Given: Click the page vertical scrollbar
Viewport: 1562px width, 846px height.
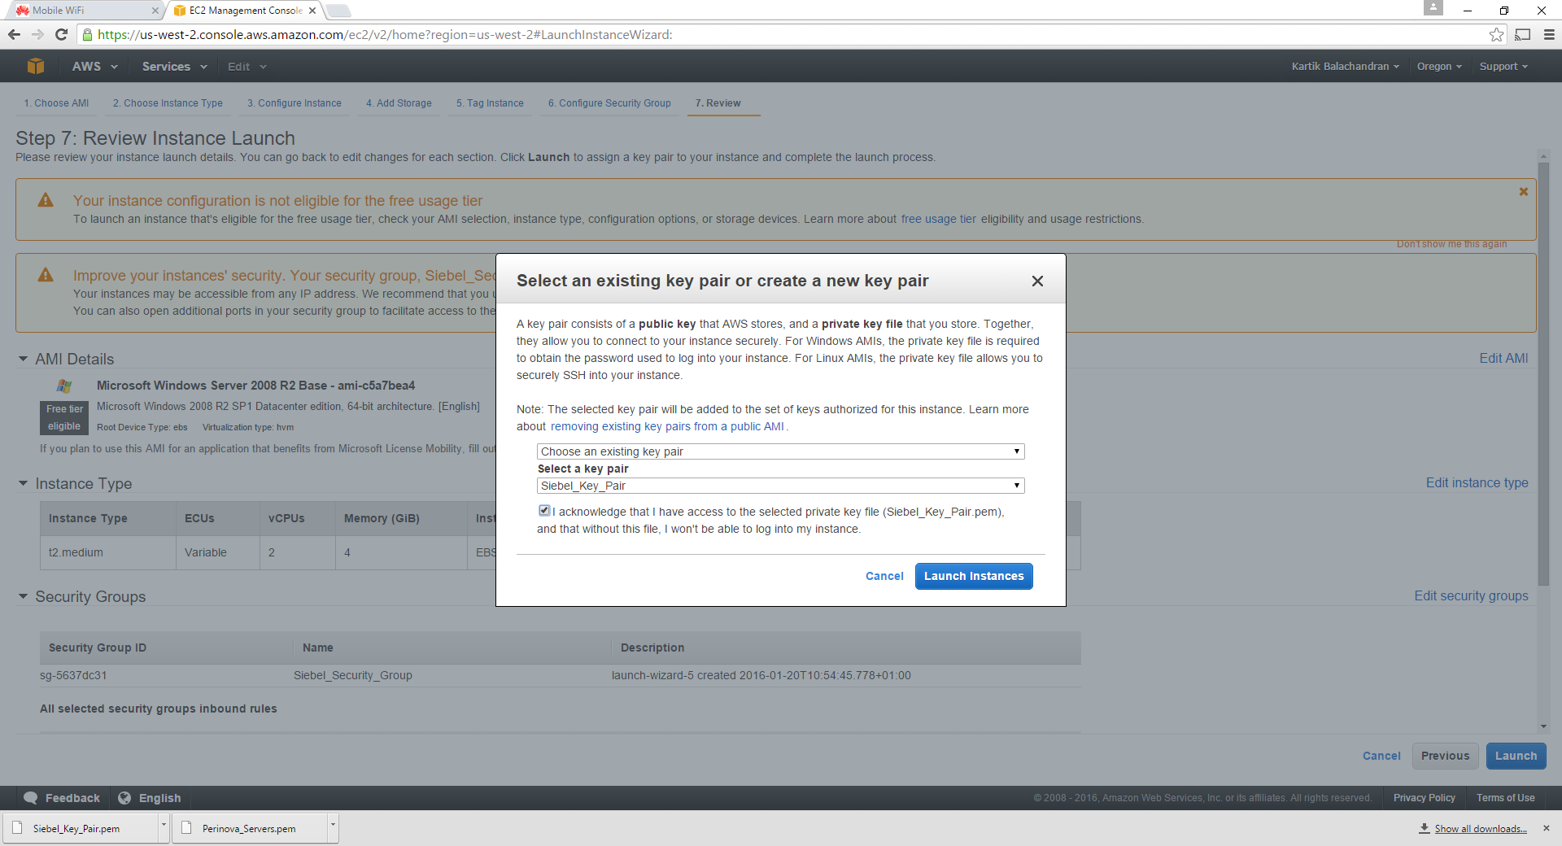Looking at the screenshot, I should coord(1543,374).
